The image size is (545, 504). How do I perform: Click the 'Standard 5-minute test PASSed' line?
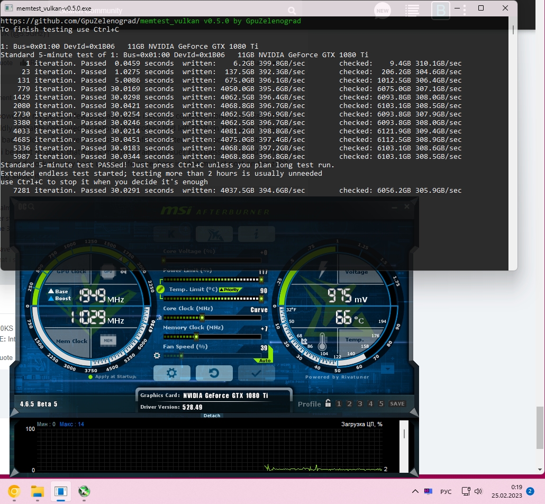click(x=167, y=165)
